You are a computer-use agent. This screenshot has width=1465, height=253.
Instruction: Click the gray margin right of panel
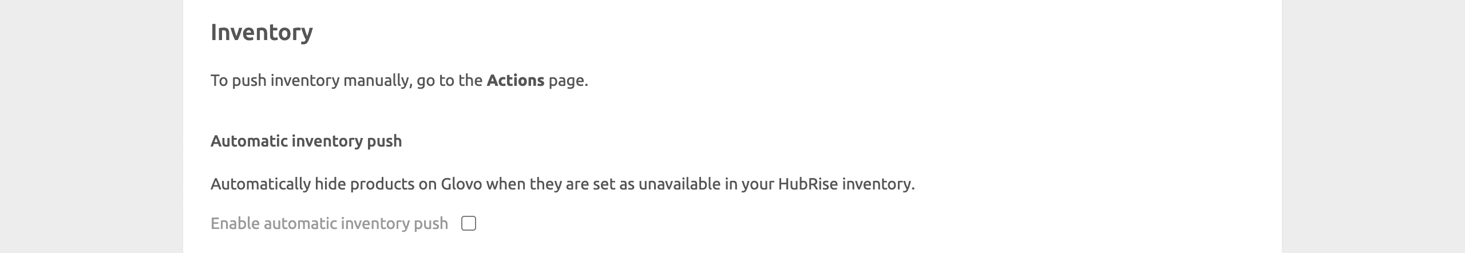coord(1373,126)
